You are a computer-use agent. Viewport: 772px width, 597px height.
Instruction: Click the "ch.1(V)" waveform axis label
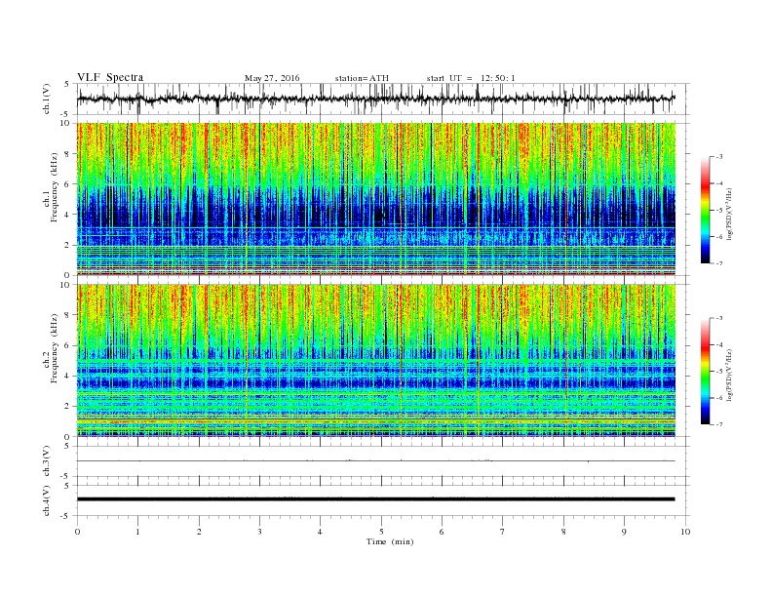[47, 99]
